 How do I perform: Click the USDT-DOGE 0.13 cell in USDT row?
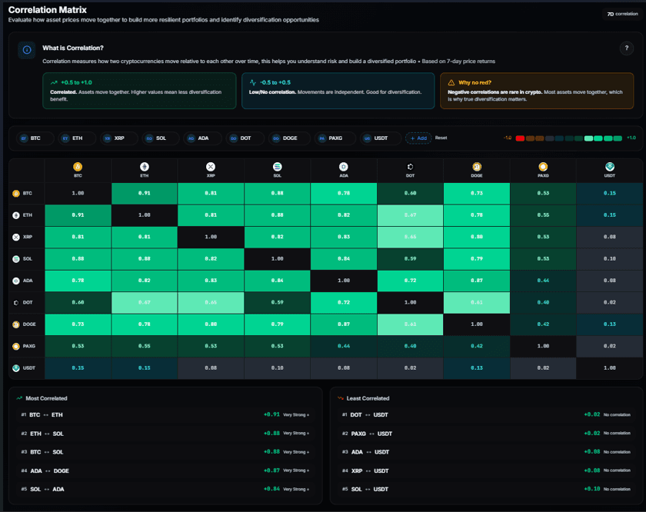tap(477, 367)
